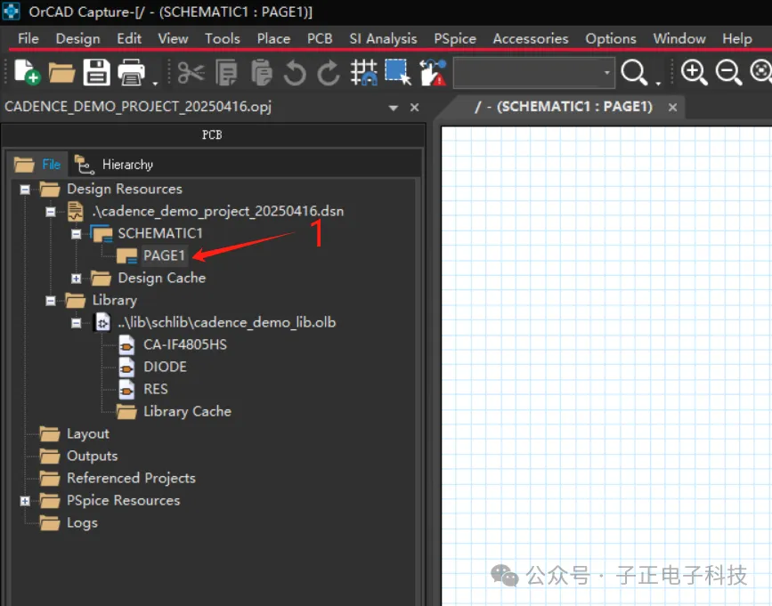Click the RES part icon
Image resolution: width=772 pixels, height=606 pixels.
(126, 389)
